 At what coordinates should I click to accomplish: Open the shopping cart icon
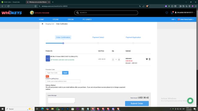pyautogui.click(x=172, y=13)
